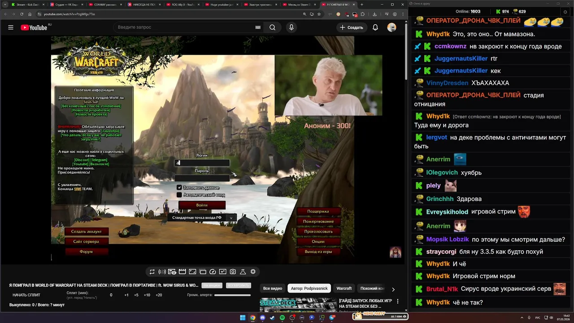The width and height of the screenshot is (574, 323).
Task: Click the 'Пароль' input field
Action: [x=202, y=178]
